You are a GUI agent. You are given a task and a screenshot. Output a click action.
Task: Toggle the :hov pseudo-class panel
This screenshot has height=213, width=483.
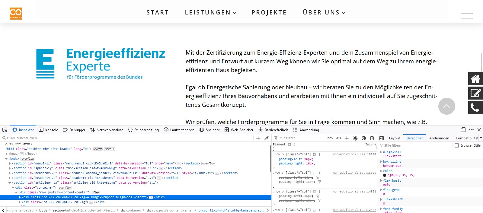[330, 138]
